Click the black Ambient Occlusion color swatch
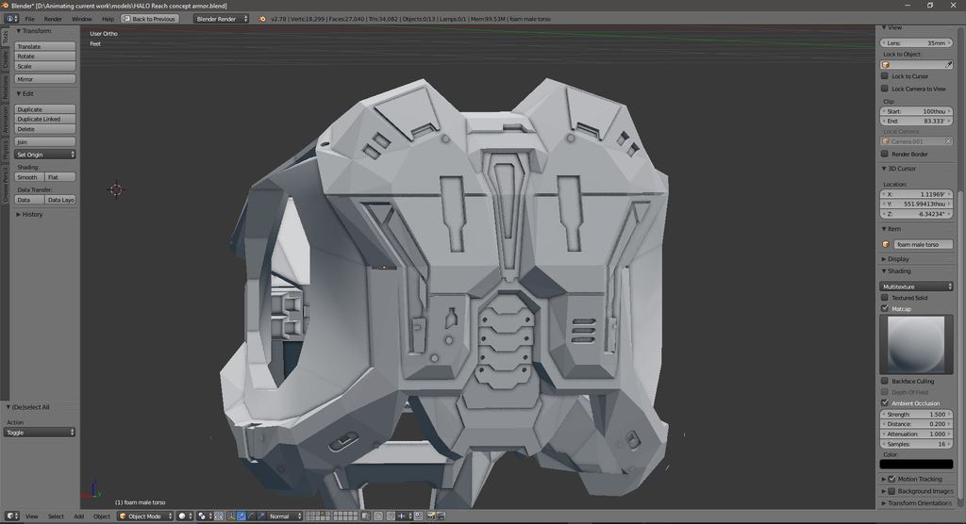966x524 pixels. [916, 464]
